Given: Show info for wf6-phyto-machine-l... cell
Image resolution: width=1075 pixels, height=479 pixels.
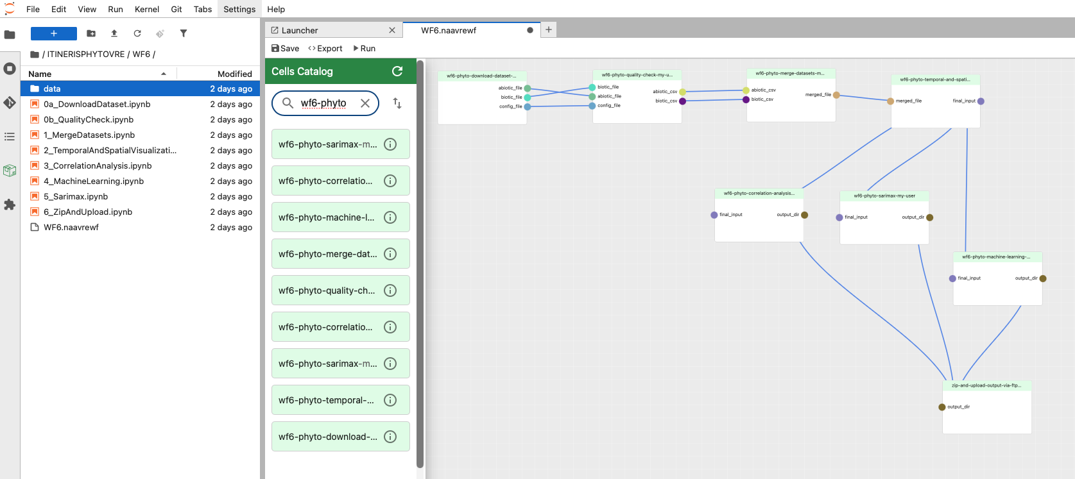Looking at the screenshot, I should [390, 217].
